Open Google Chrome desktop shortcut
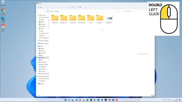The height and width of the screenshot is (102, 182). [3, 12]
